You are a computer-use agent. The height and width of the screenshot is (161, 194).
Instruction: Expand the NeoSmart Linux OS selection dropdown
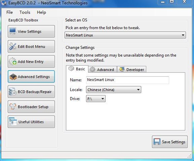[125, 35]
